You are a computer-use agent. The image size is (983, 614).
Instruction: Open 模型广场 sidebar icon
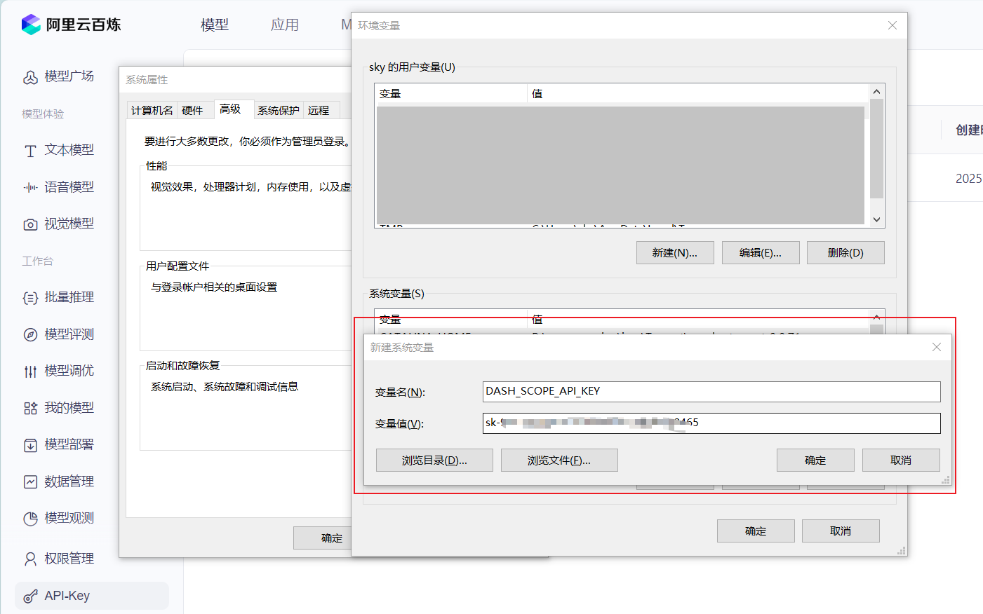pos(30,77)
